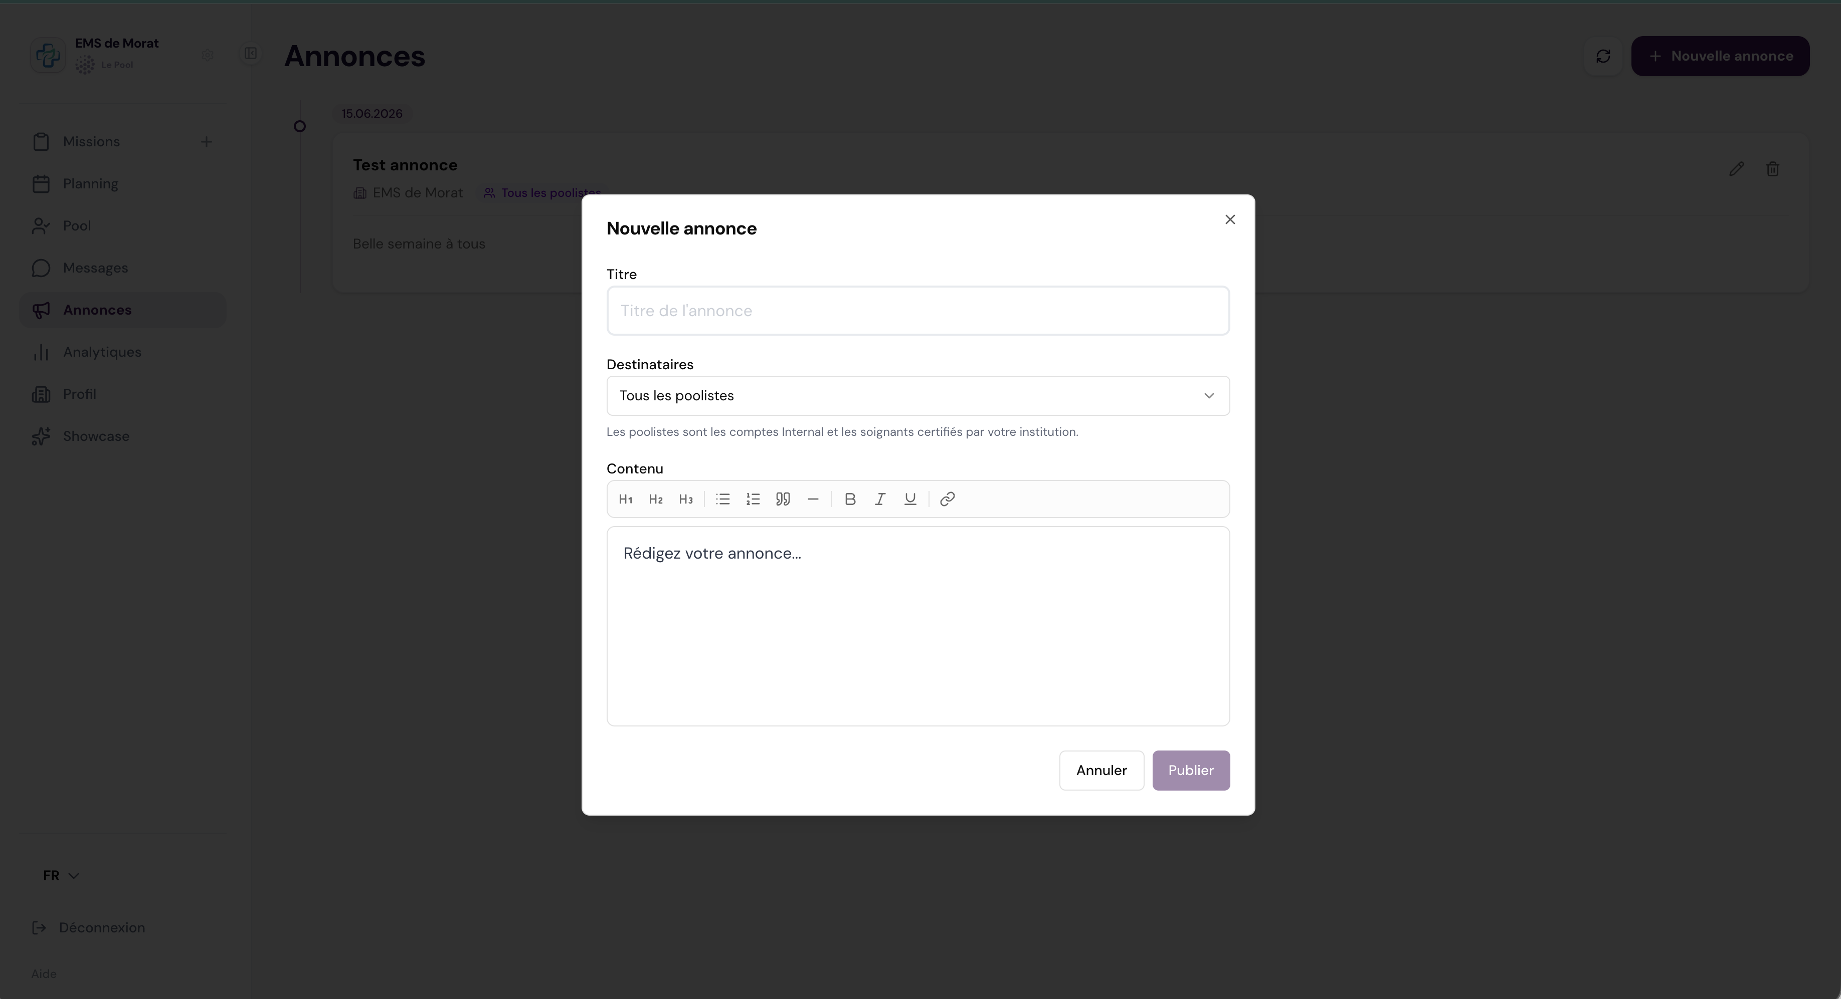Viewport: 1841px width, 999px height.
Task: Click the EMS de Morat logo
Action: pyautogui.click(x=48, y=55)
